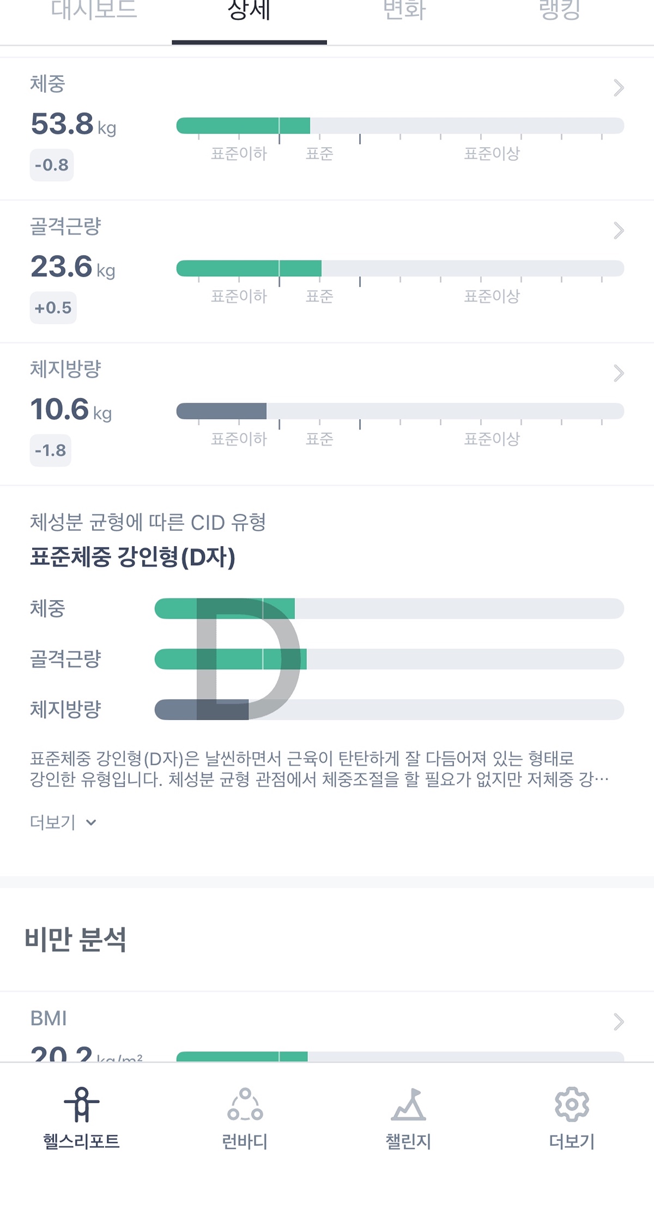Image resolution: width=654 pixels, height=1222 pixels.
Task: Tap the 런바디 icon in bottom navigation
Action: [x=245, y=1105]
